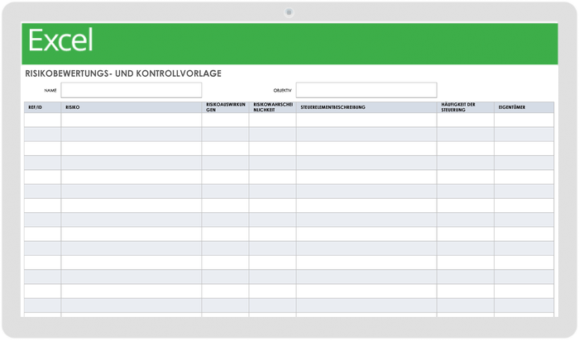Click the OBJEKTIV label
Viewport: 579px width, 340px height.
pos(283,91)
